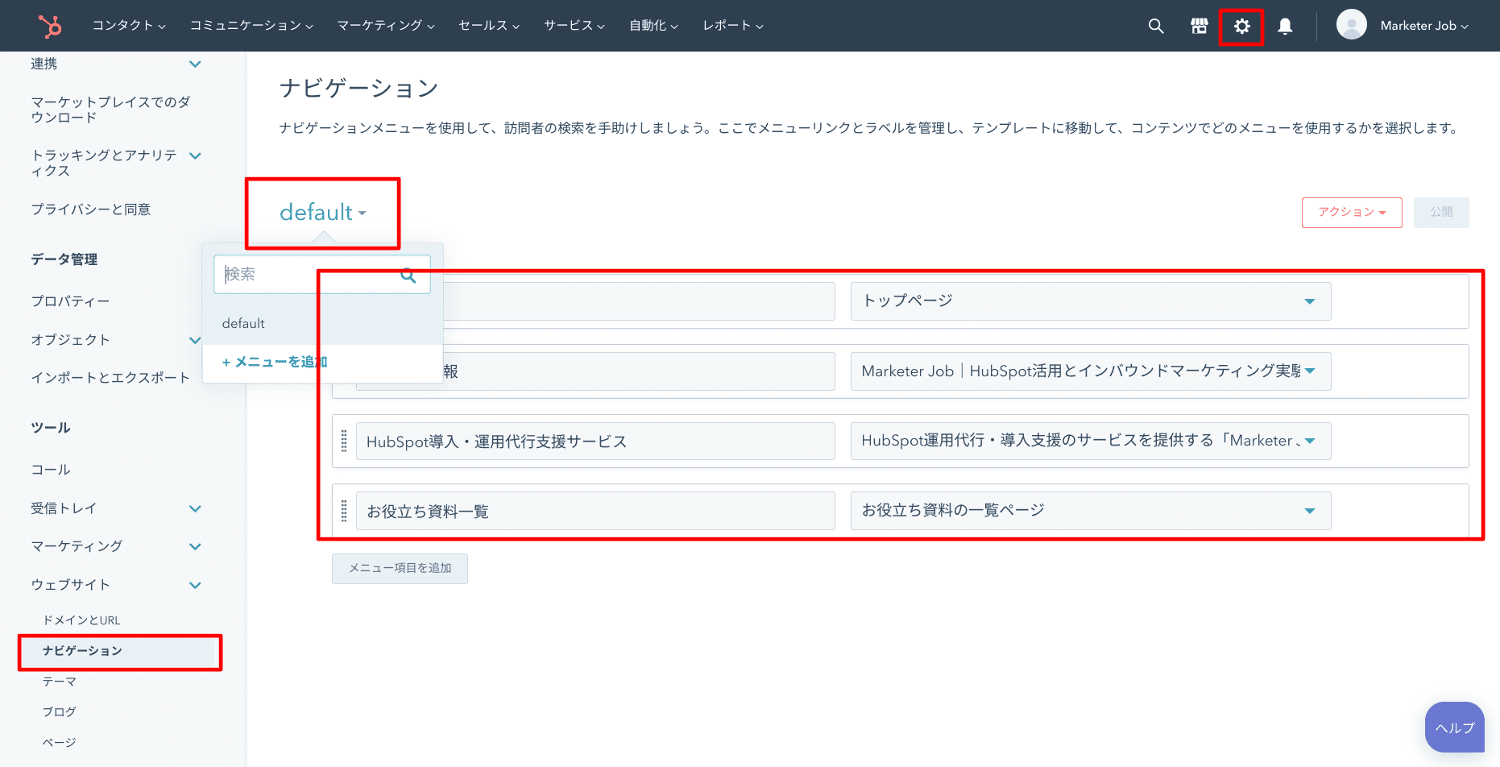Edit the お役立ち資料一覧 label field
The width and height of the screenshot is (1500, 767).
[595, 511]
